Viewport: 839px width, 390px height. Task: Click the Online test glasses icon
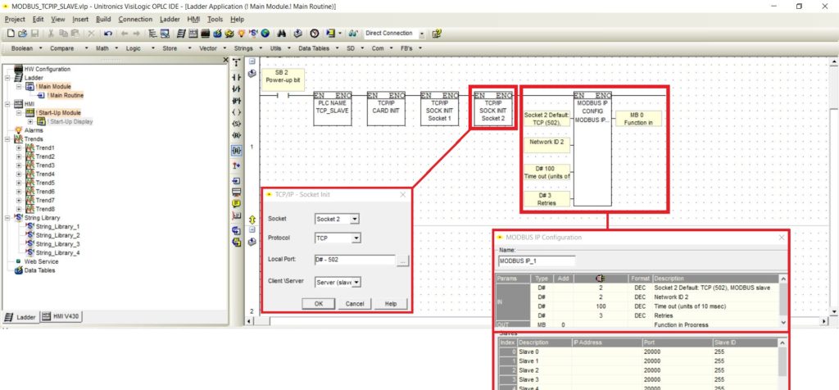point(353,33)
